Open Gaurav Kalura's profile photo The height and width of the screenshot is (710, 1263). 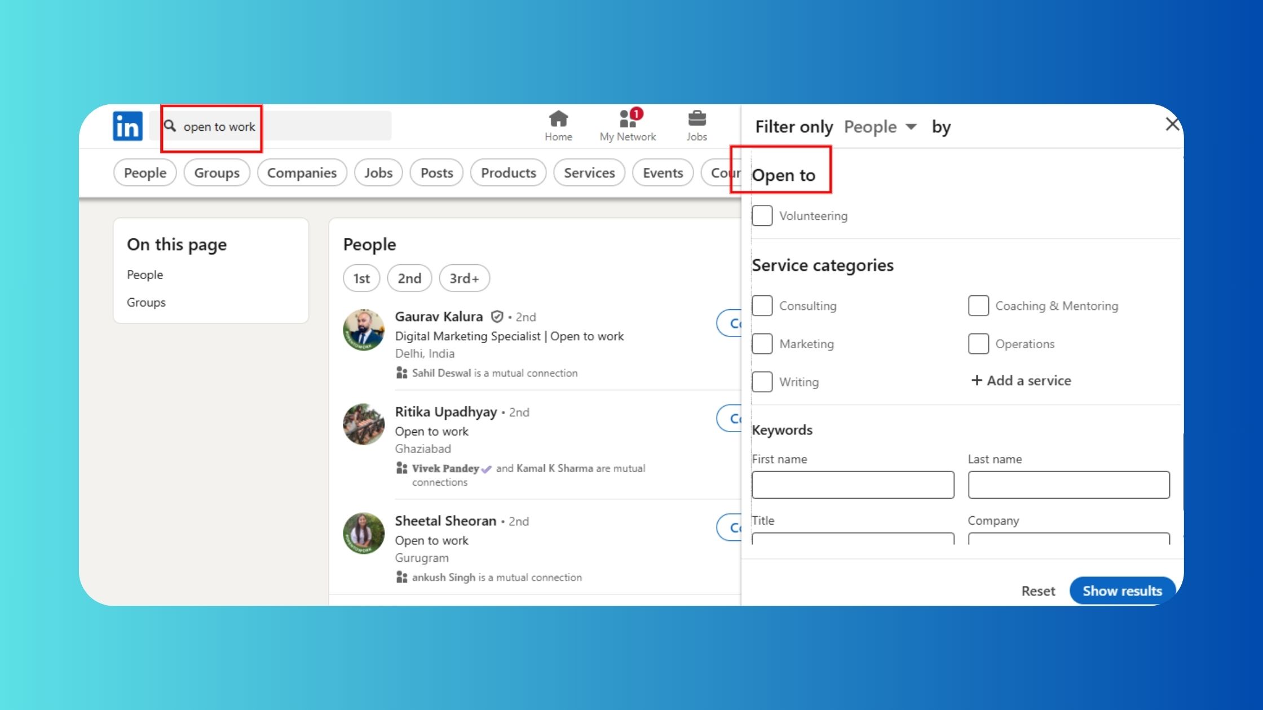pos(364,330)
